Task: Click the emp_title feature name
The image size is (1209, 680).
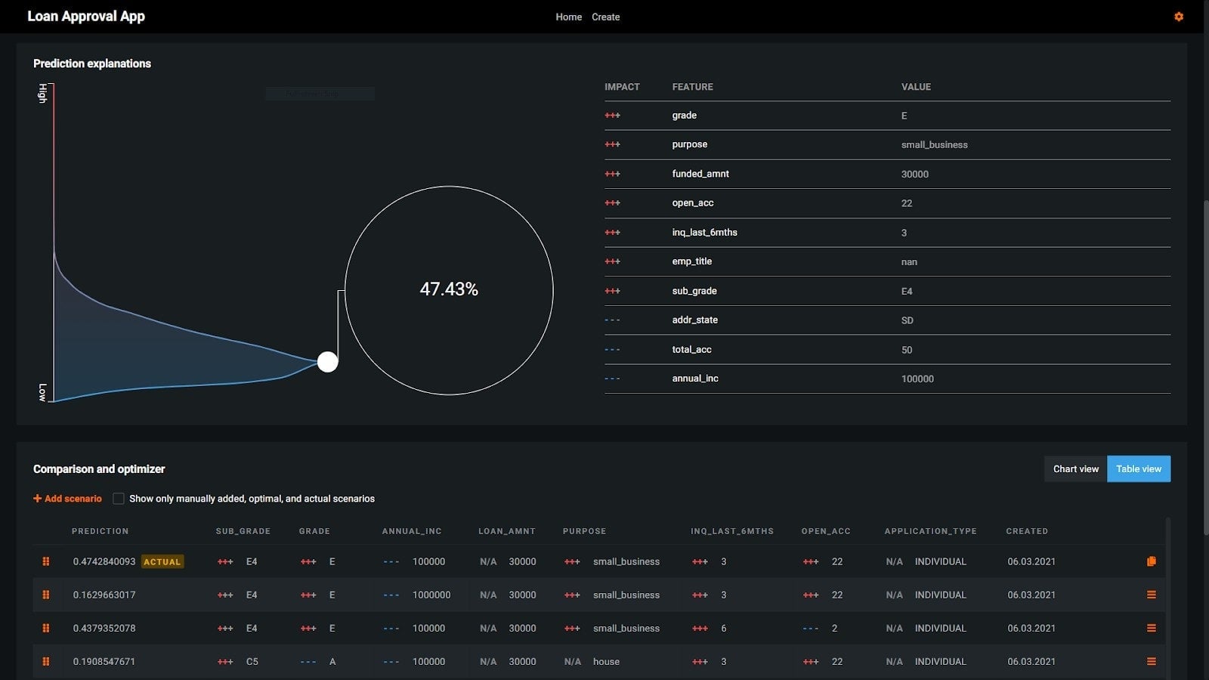Action: (x=692, y=261)
